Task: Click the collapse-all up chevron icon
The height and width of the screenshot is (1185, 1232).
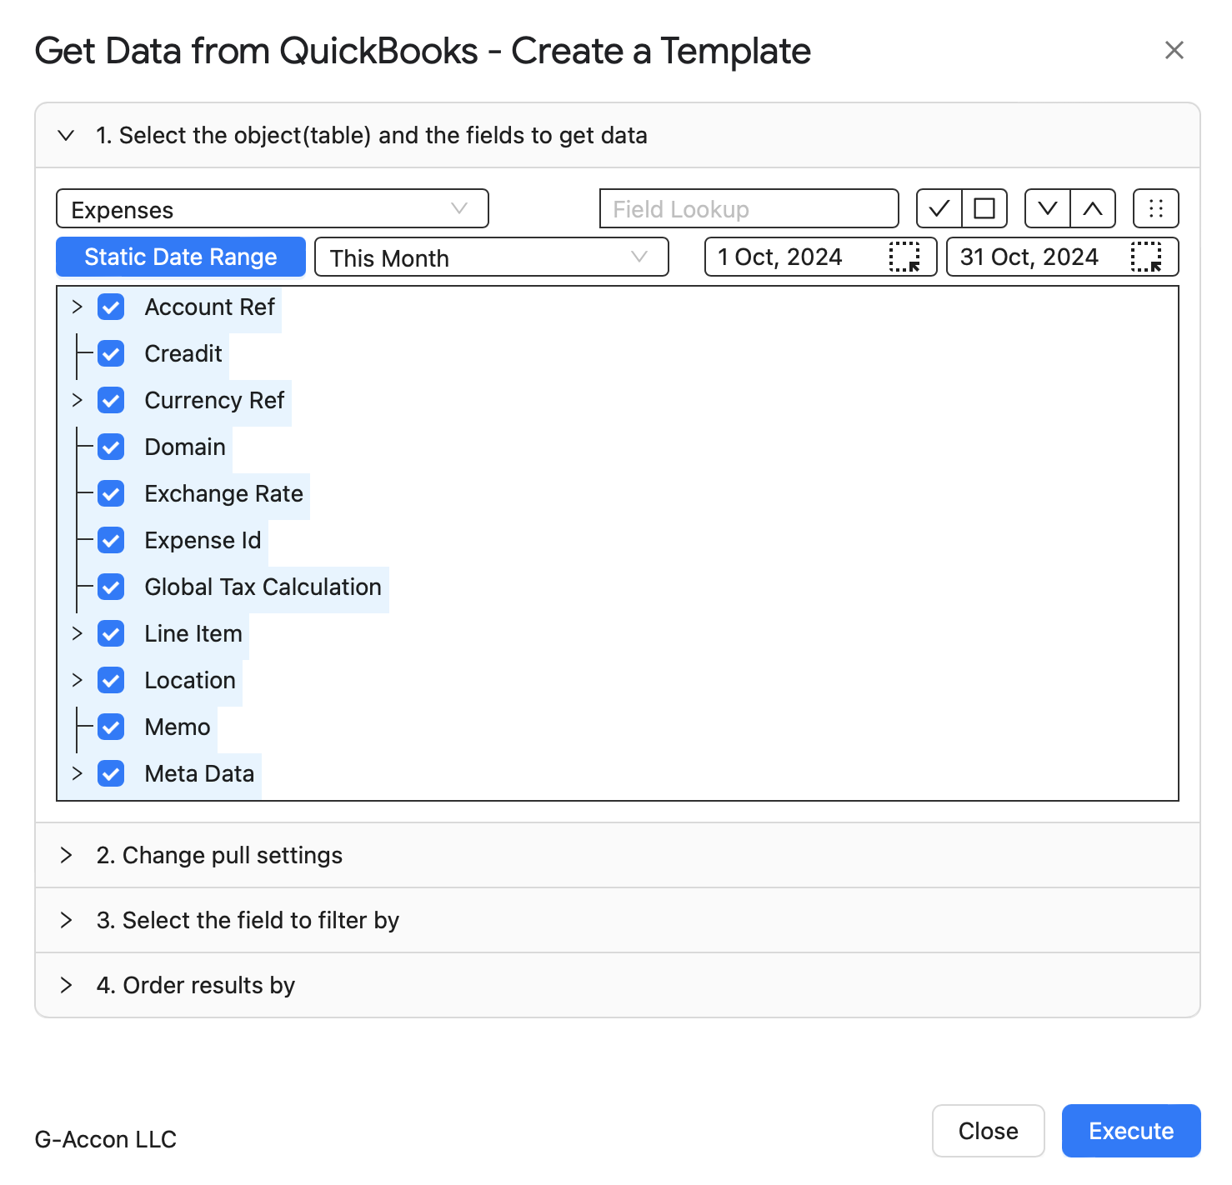Action: (x=1093, y=208)
